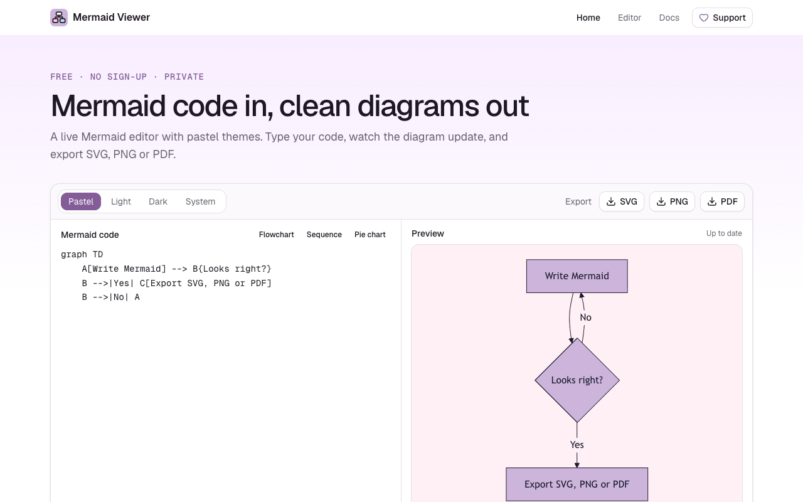Click the 'FREE · NO SIGN-UP · PRIVATE' tagline
803x502 pixels.
pyautogui.click(x=127, y=77)
